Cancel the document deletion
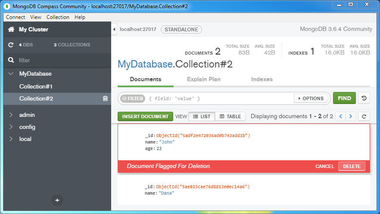The image size is (380, 214). 325,166
